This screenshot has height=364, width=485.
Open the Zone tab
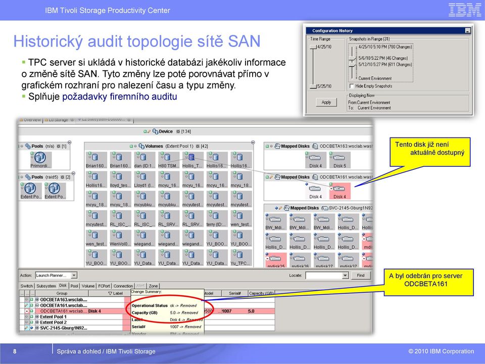pyautogui.click(x=153, y=286)
